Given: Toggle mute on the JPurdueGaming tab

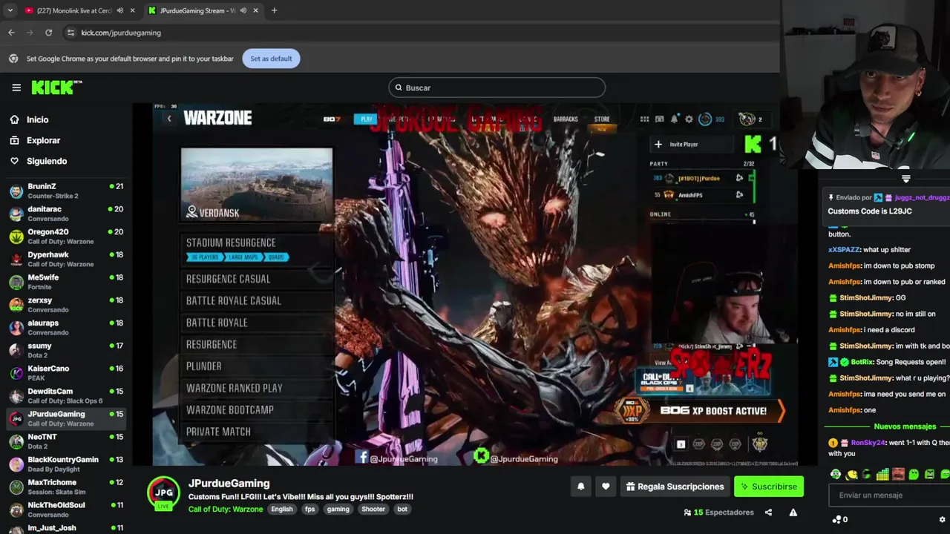Looking at the screenshot, I should 243,10.
